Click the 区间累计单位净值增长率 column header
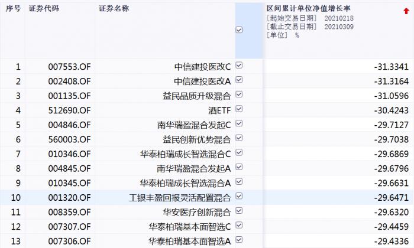Screen dimensions: 414x248 308,8
